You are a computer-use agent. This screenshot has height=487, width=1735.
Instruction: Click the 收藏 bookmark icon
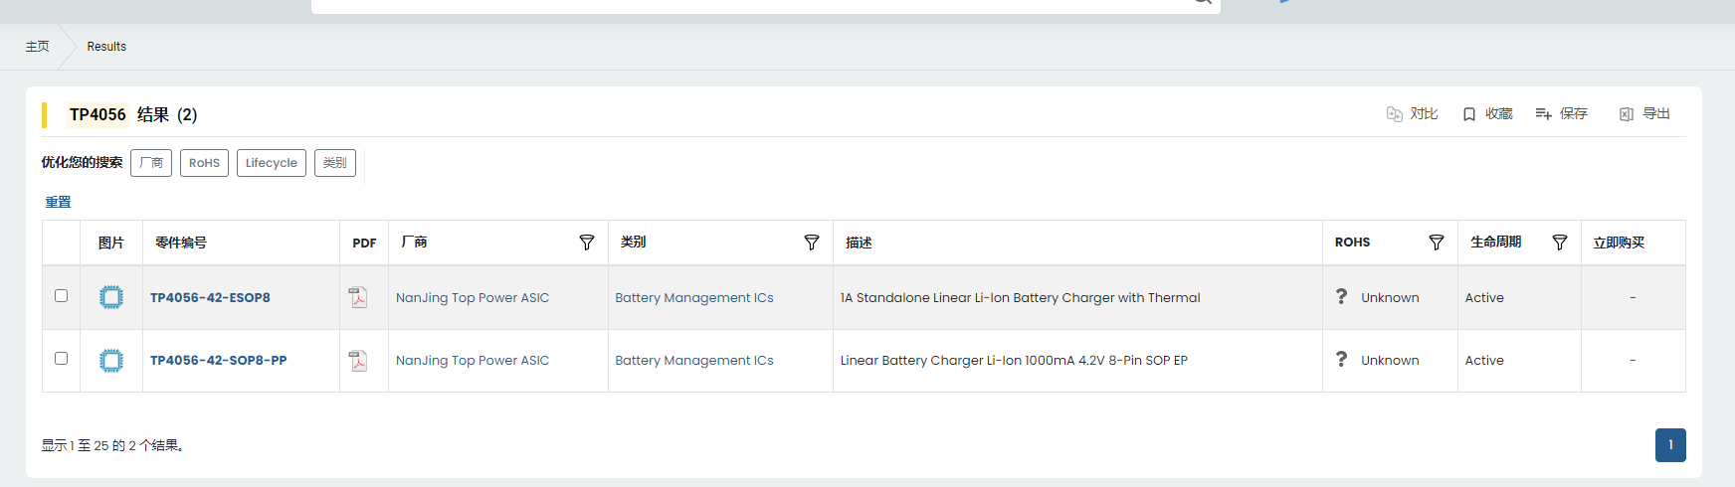(1469, 114)
